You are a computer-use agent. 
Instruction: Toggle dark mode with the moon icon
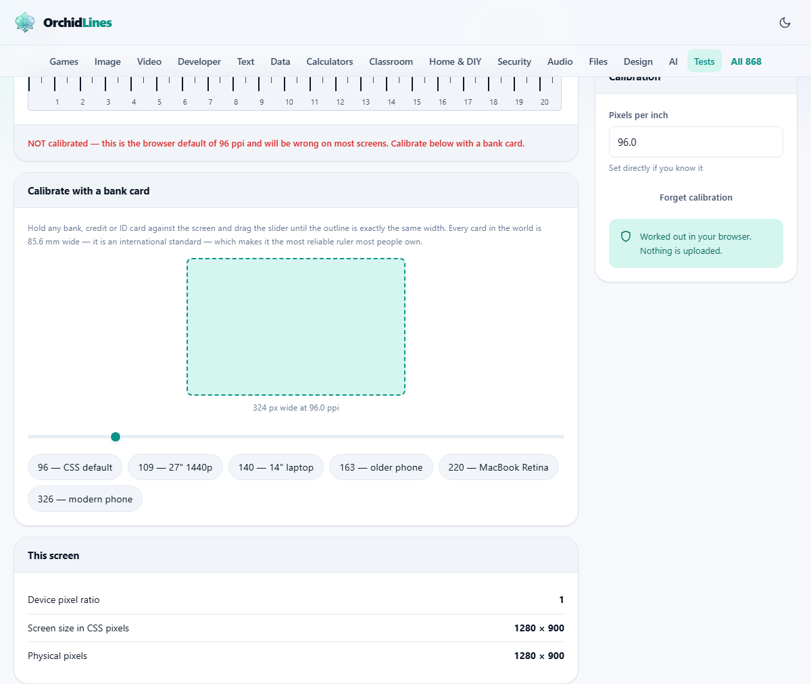click(x=785, y=22)
